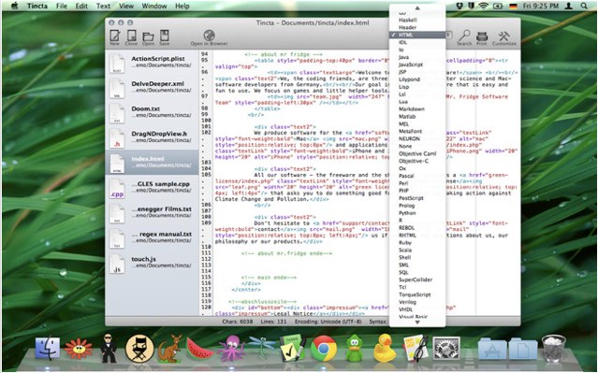
Task: Choose PHP in the syntax list
Action: coord(417,191)
